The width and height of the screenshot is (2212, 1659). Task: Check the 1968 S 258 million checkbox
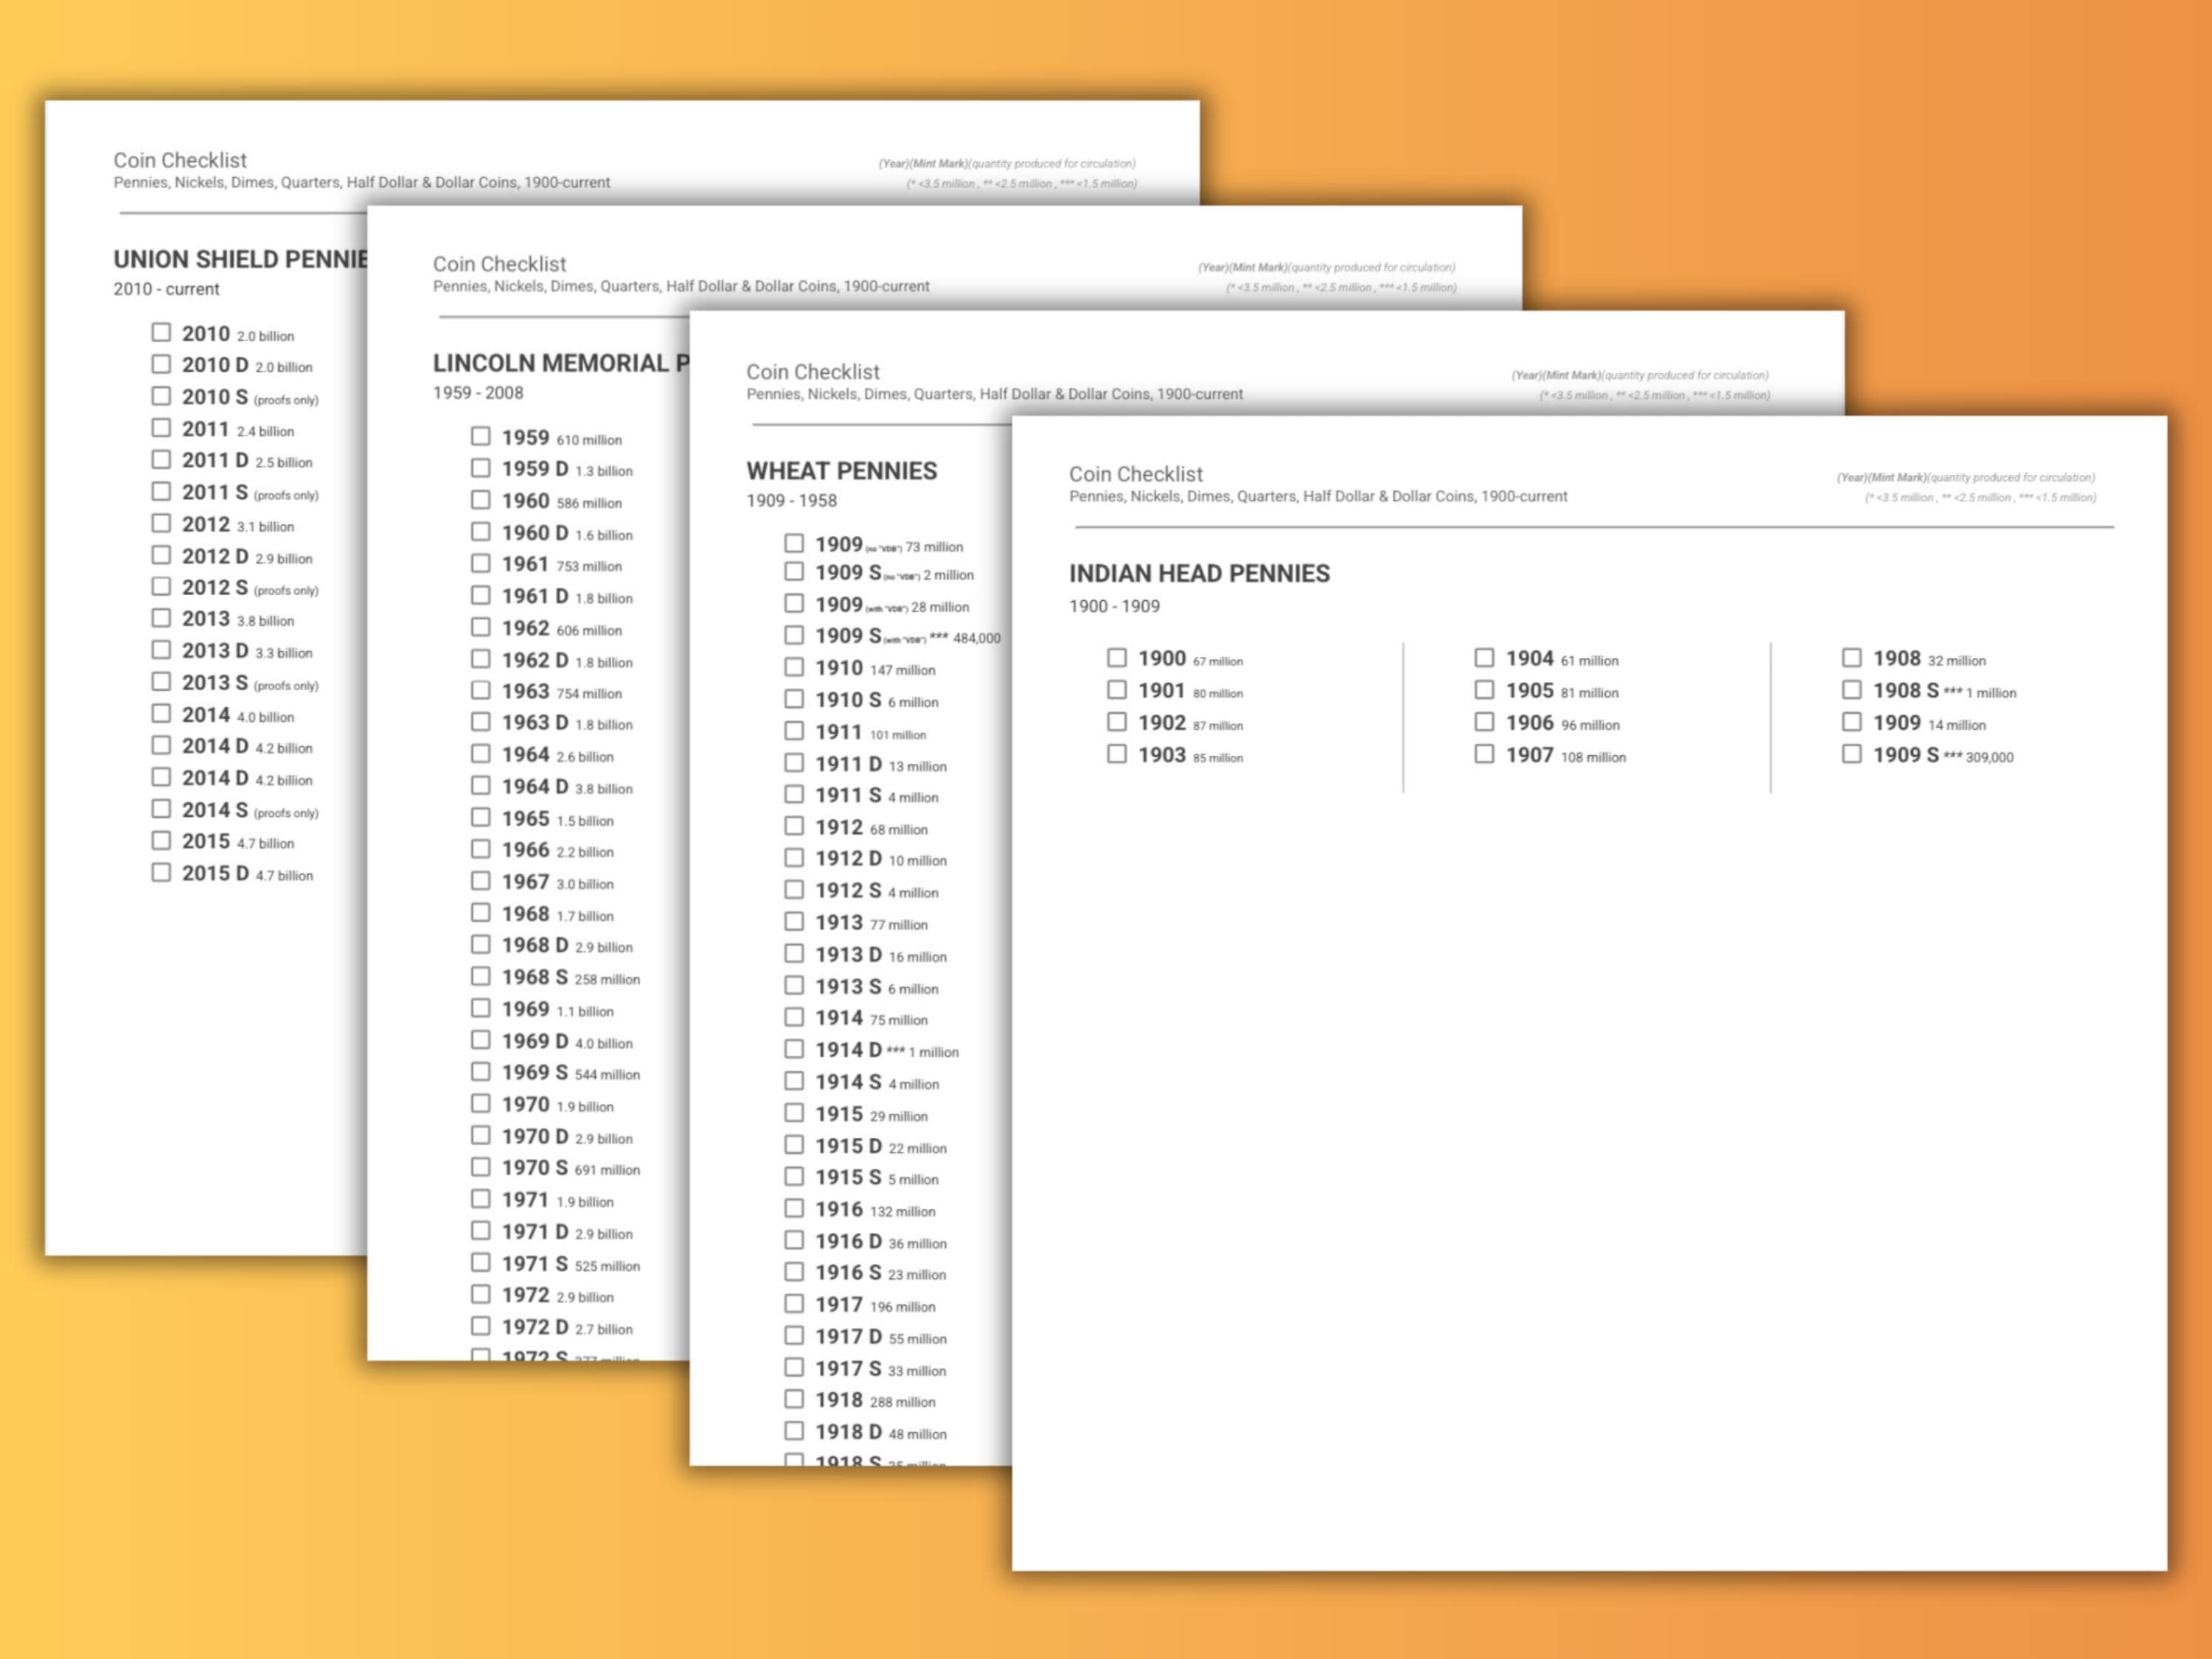(480, 976)
